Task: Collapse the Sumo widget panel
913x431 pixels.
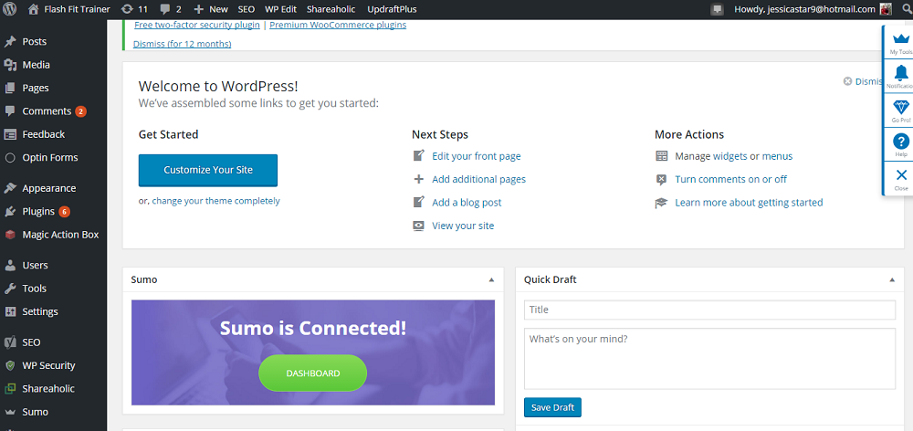Action: (x=491, y=280)
